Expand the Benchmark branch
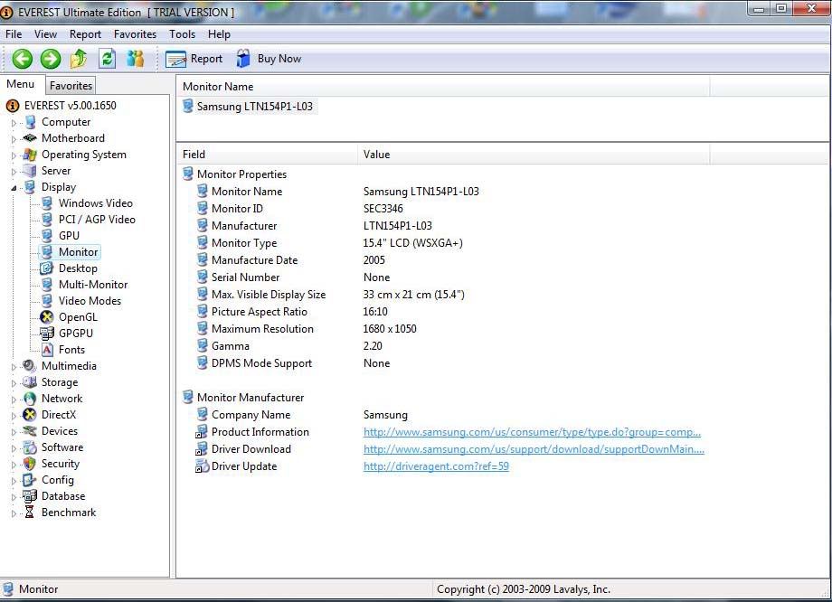 coord(14,514)
